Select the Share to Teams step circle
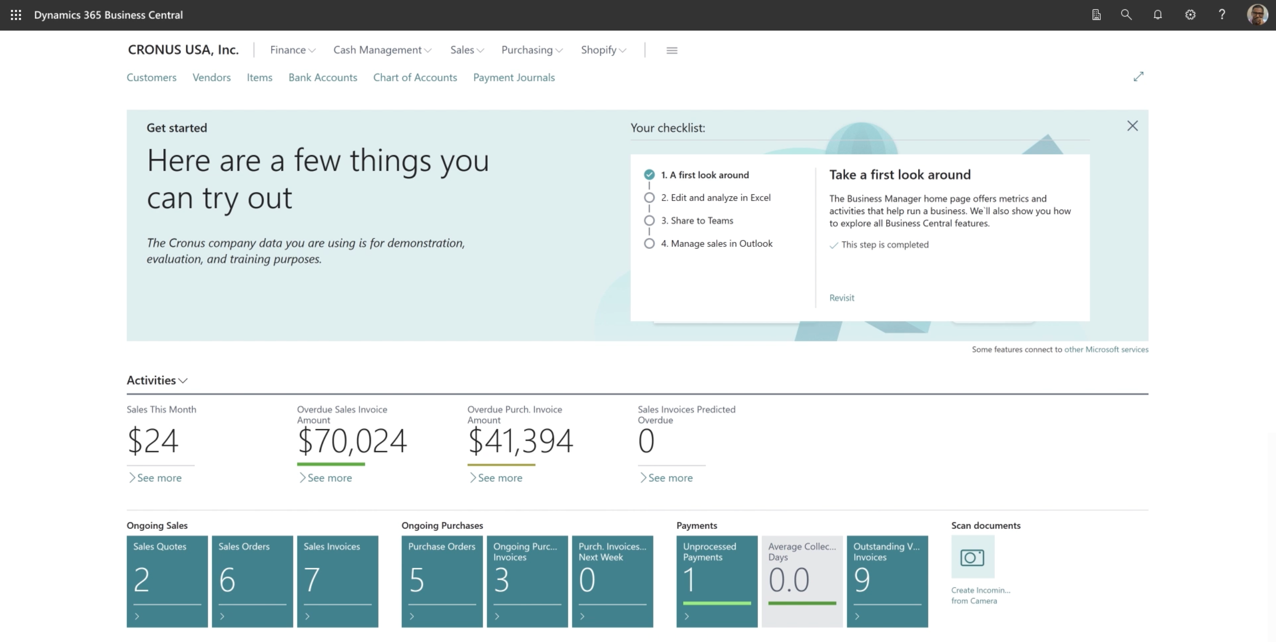Screen dimensions: 1276x642 point(649,220)
